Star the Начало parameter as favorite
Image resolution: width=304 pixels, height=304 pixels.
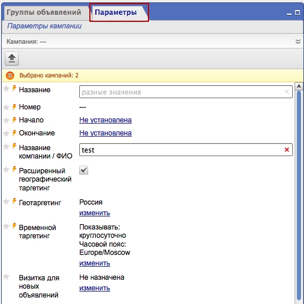click(7, 120)
